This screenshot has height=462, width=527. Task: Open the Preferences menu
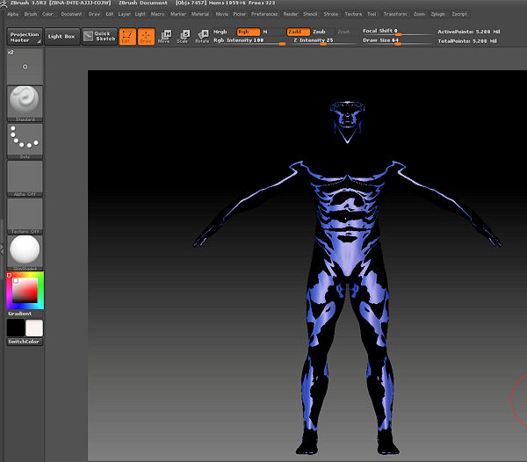coord(264,14)
